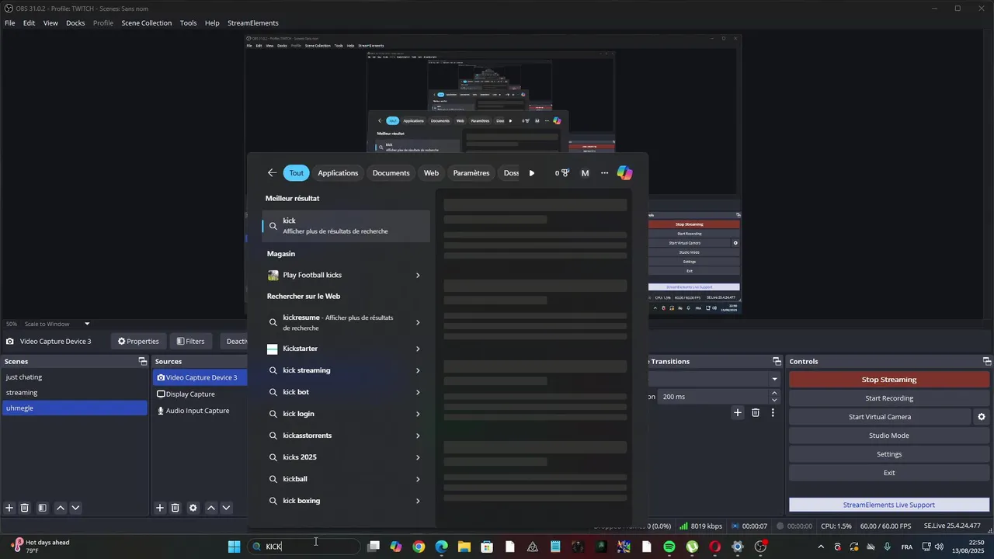The width and height of the screenshot is (994, 559).
Task: Expand kickresume suggestion arrow
Action: pyautogui.click(x=418, y=322)
